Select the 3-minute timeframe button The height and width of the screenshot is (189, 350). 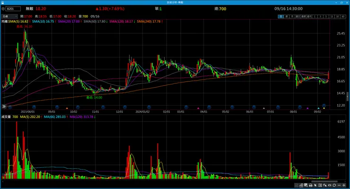[x=321, y=16]
